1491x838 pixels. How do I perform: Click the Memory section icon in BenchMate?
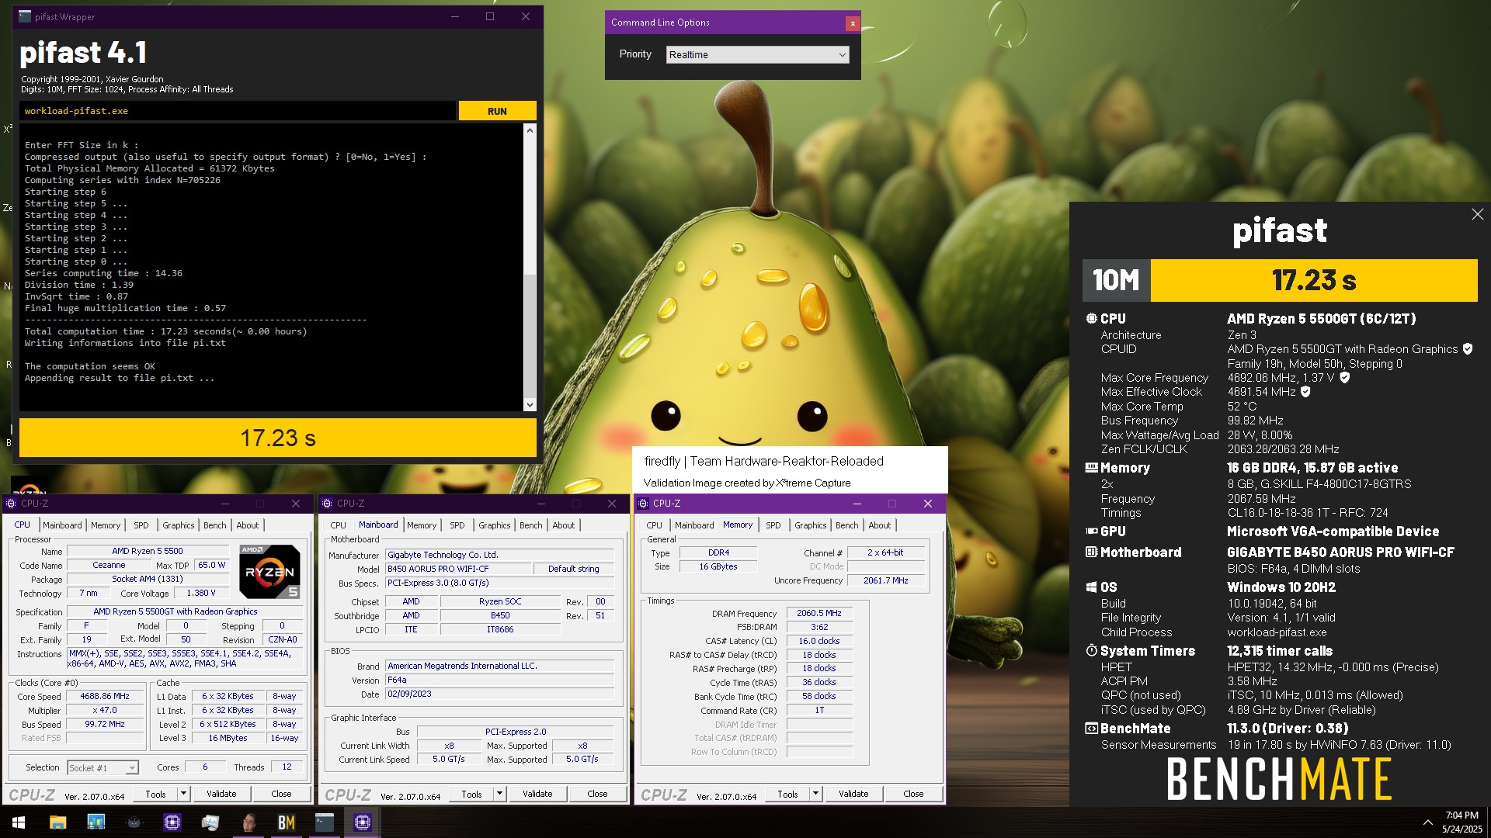1091,468
